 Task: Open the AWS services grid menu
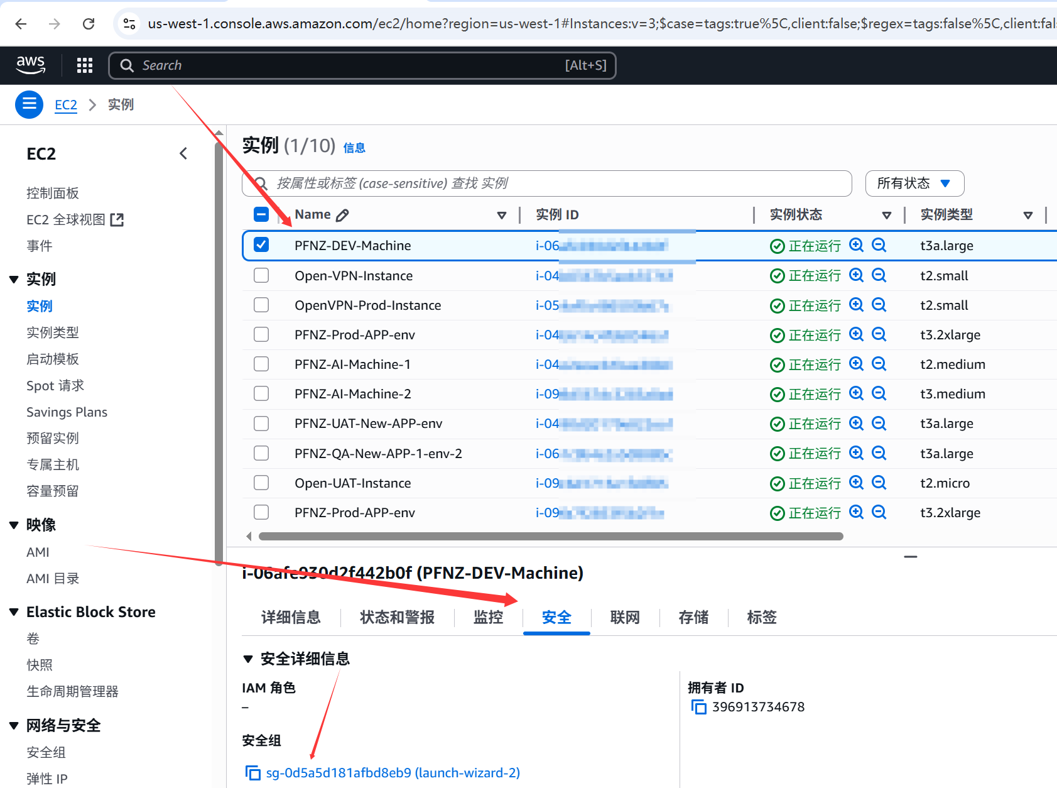[85, 65]
